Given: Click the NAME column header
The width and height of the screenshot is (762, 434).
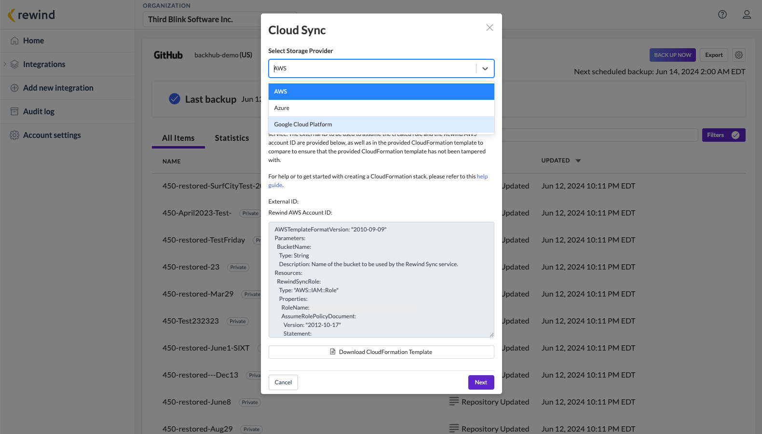Looking at the screenshot, I should pyautogui.click(x=172, y=162).
